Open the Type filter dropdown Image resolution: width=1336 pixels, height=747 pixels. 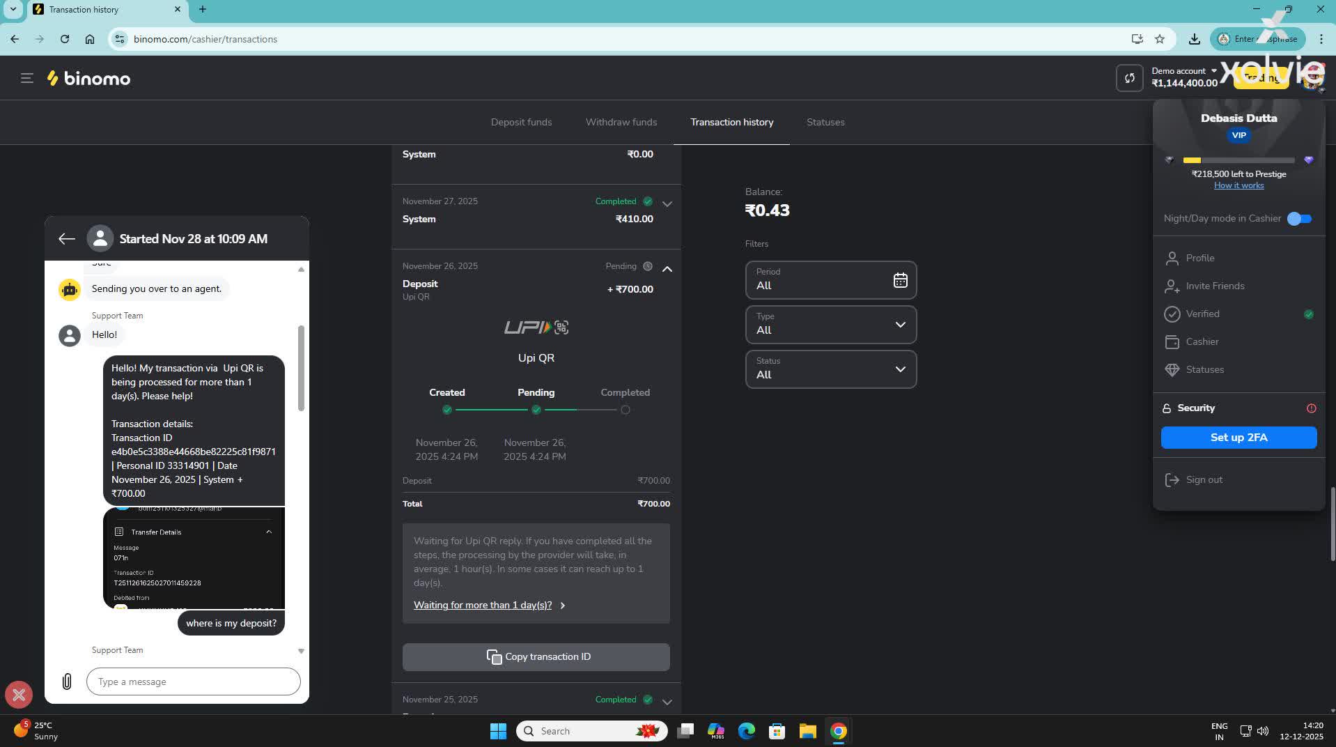pyautogui.click(x=899, y=325)
